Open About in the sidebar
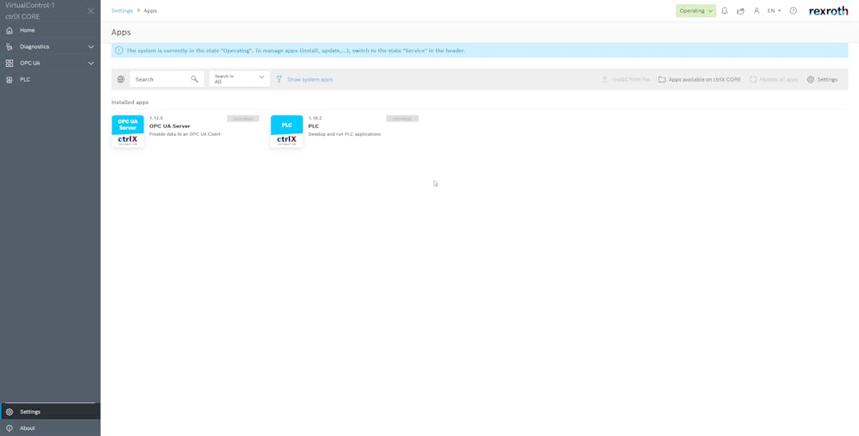Viewport: 859px width, 436px height. pos(28,427)
